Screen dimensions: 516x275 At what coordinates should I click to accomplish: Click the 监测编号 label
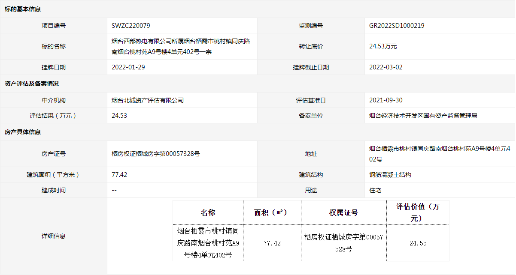click(311, 26)
